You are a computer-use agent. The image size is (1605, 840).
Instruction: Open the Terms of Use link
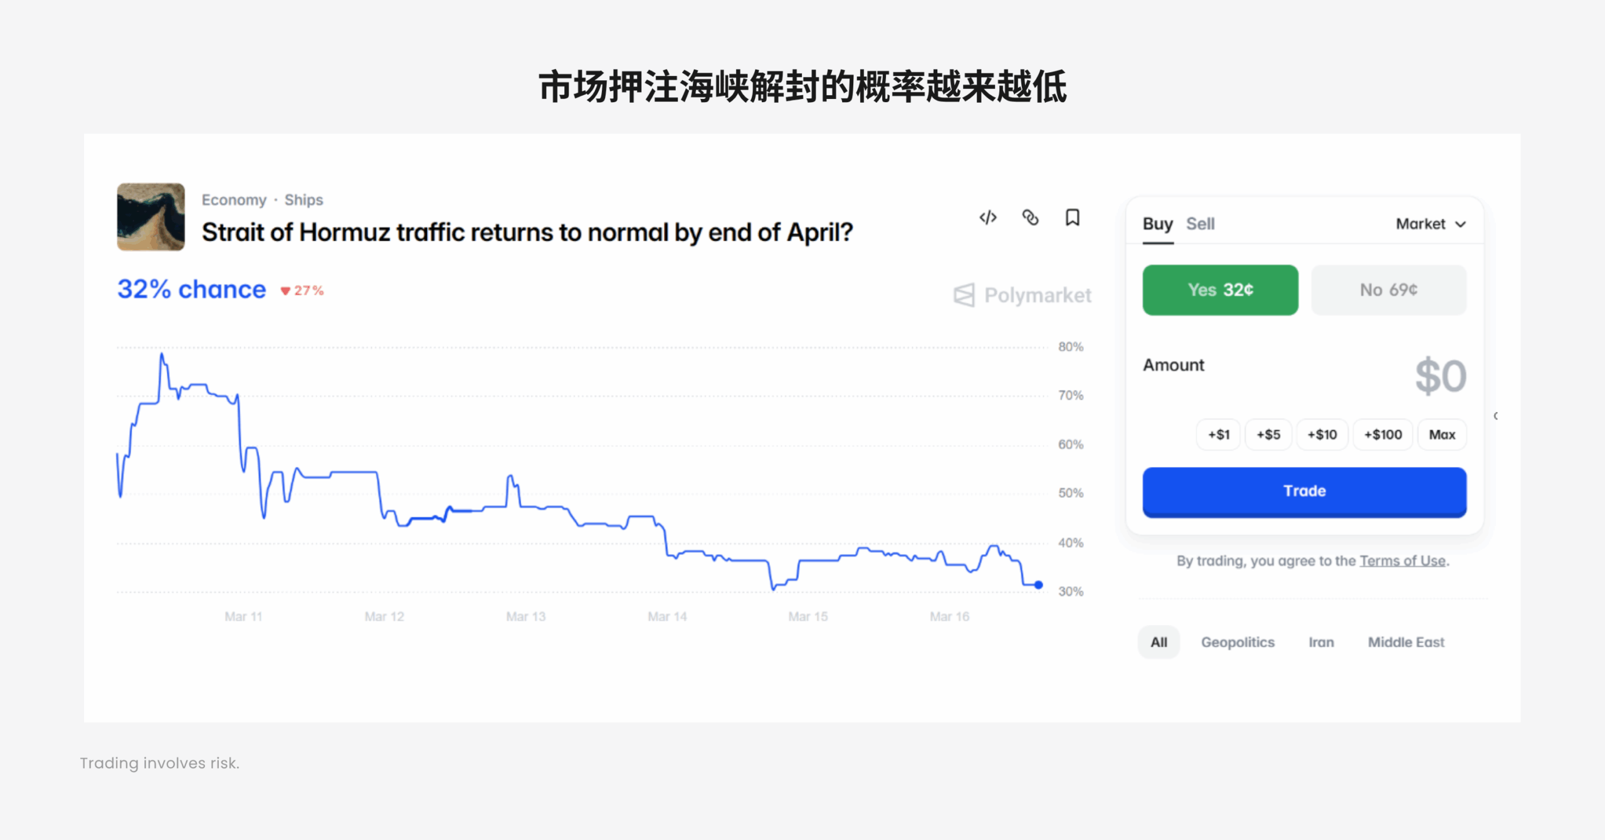click(1402, 560)
